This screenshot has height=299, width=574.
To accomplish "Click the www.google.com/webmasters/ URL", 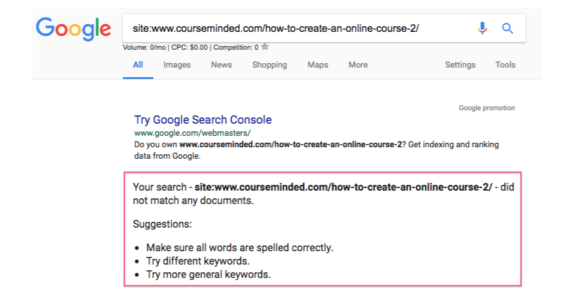I will (x=193, y=133).
